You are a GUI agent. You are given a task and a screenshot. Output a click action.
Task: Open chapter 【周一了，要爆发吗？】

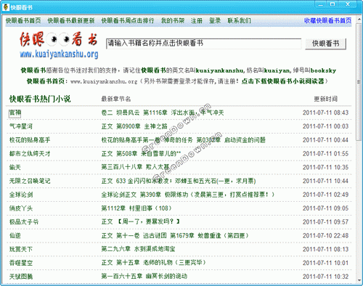pos(141,221)
